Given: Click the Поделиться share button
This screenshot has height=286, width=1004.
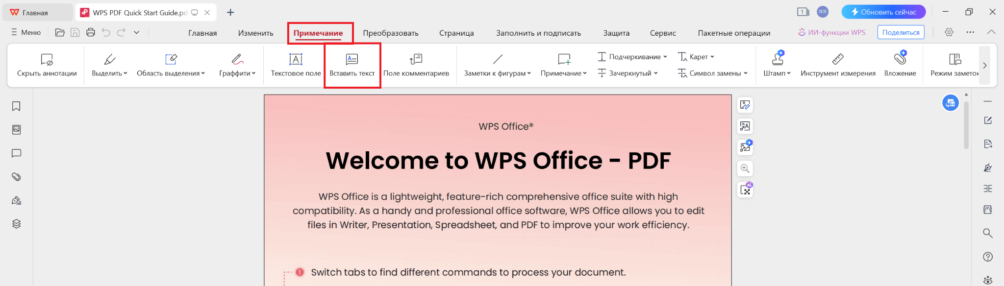Looking at the screenshot, I should pyautogui.click(x=901, y=32).
